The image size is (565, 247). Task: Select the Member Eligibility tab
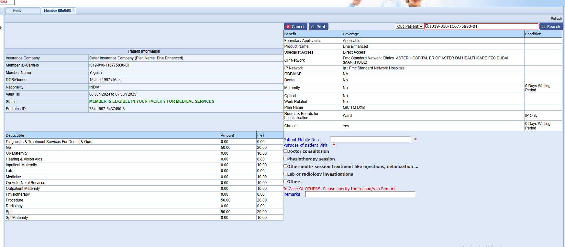(x=57, y=11)
